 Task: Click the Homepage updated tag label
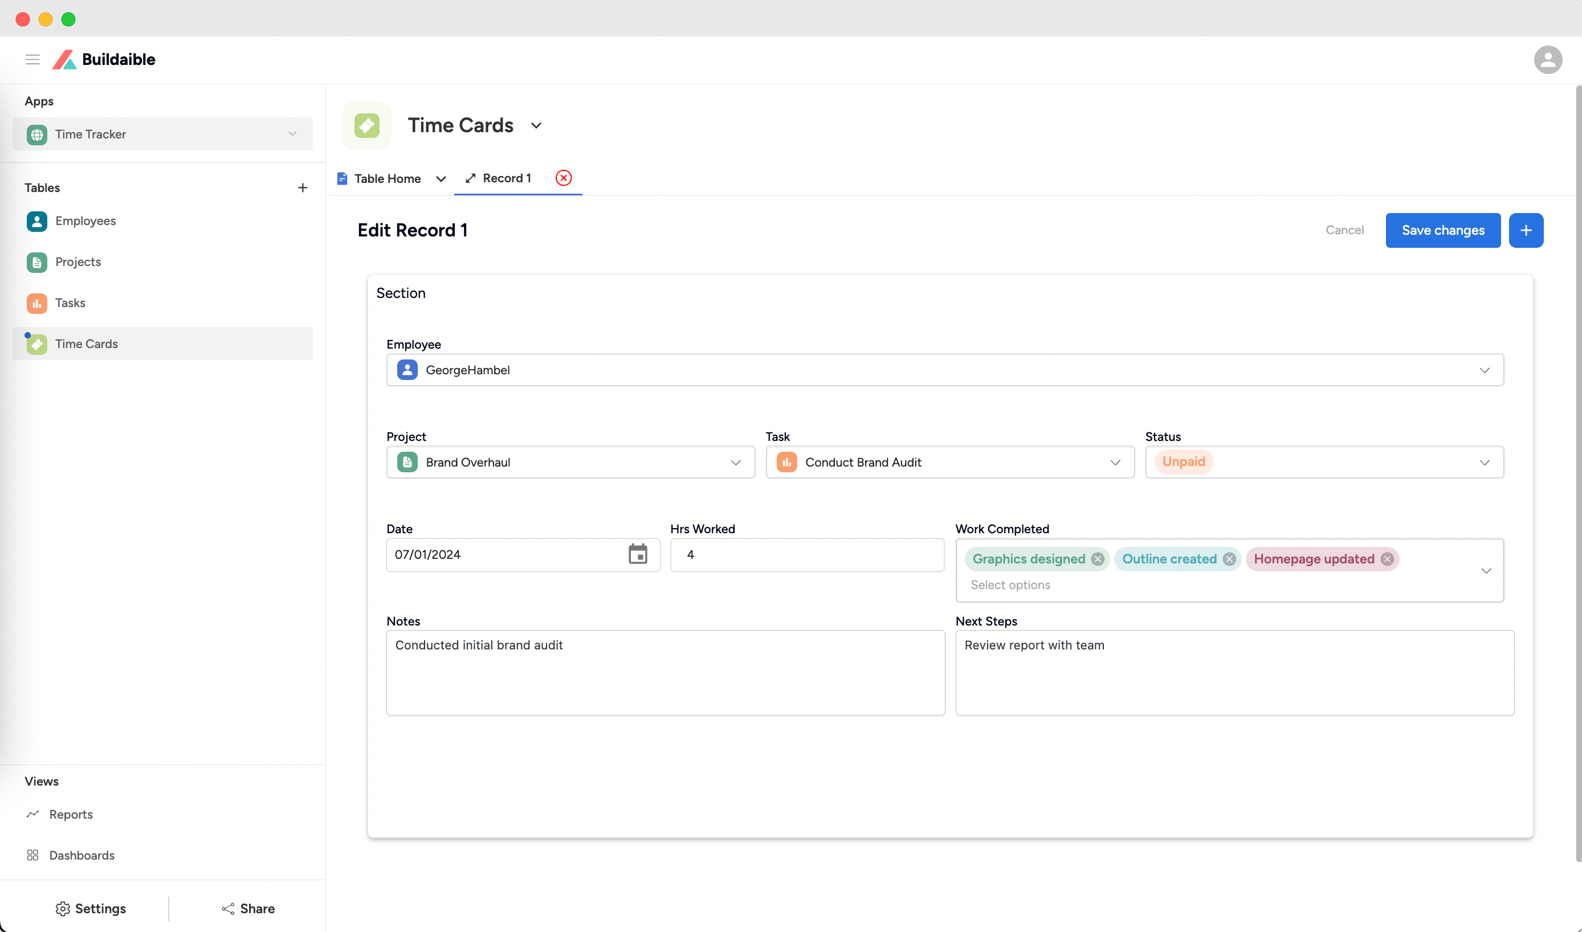click(x=1314, y=559)
